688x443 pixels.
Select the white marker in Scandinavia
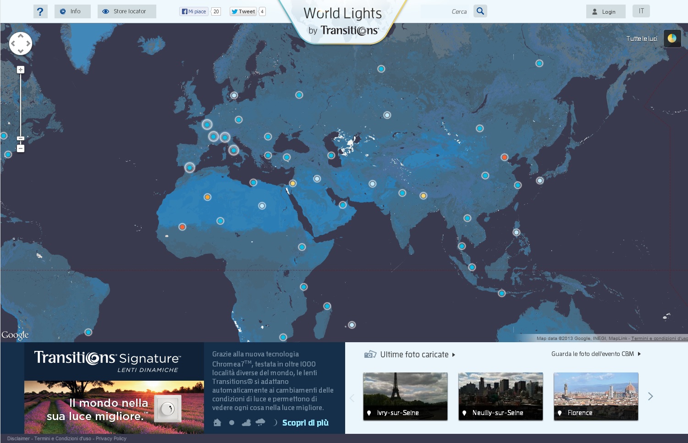click(234, 95)
